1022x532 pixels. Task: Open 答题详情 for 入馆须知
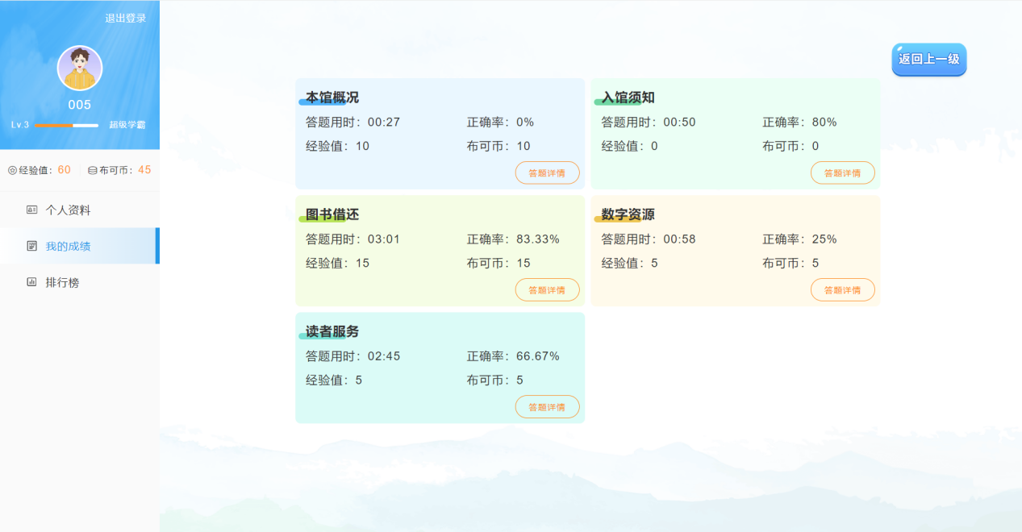pyautogui.click(x=842, y=172)
